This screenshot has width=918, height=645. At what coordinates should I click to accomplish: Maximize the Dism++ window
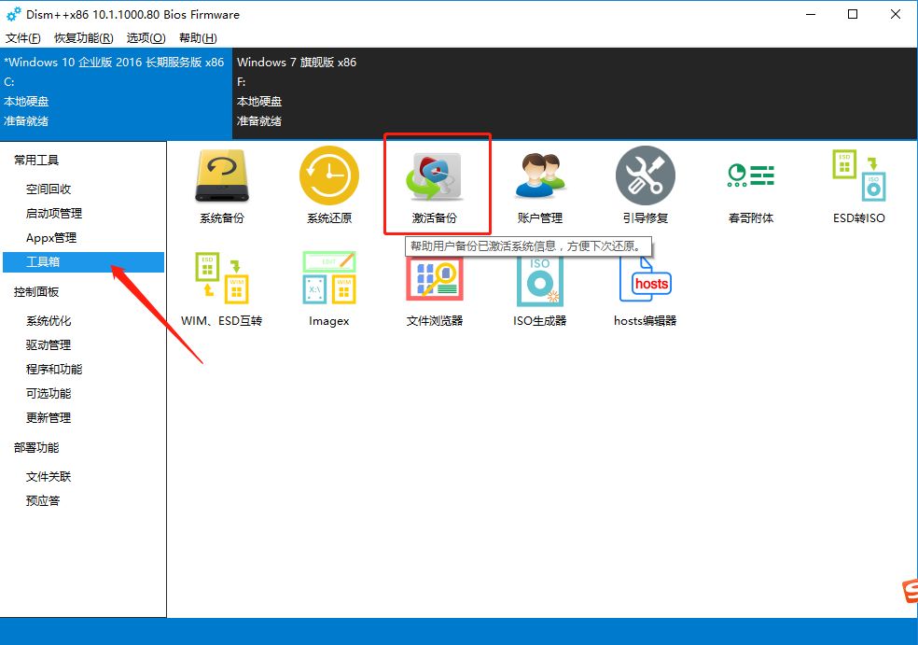pos(853,15)
